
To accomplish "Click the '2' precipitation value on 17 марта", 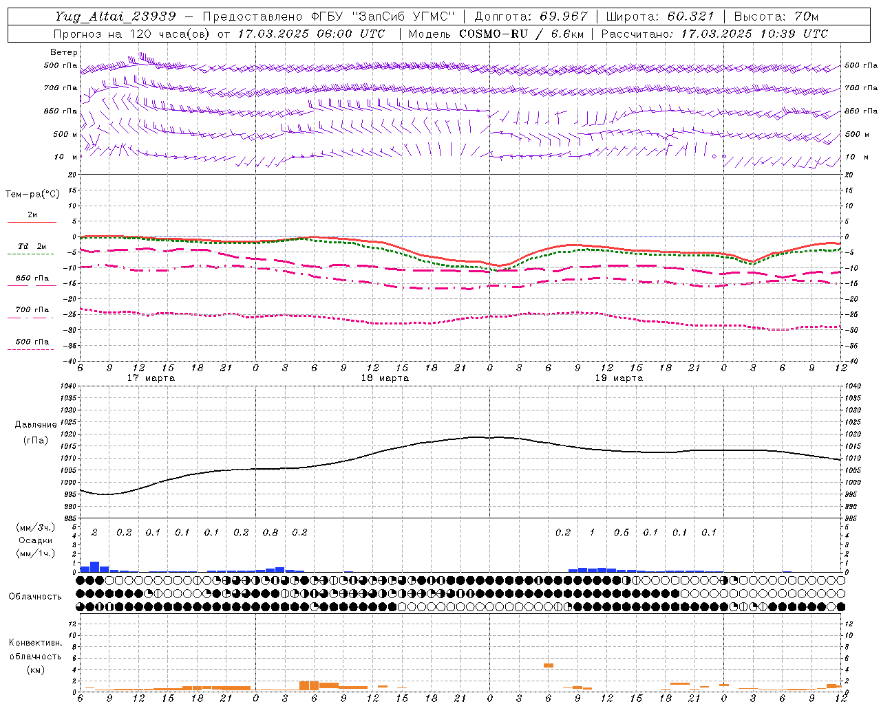I will [94, 532].
